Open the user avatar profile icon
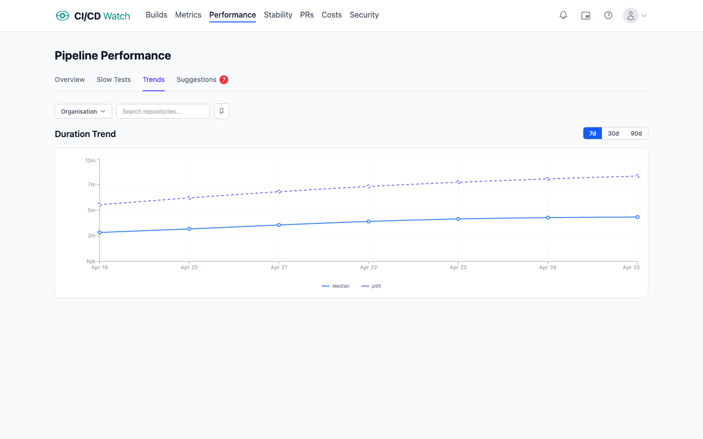Screen dimensions: 703x439 630,15
